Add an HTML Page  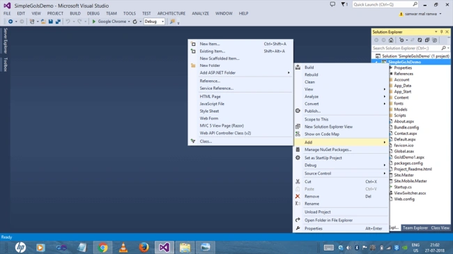point(240,97)
